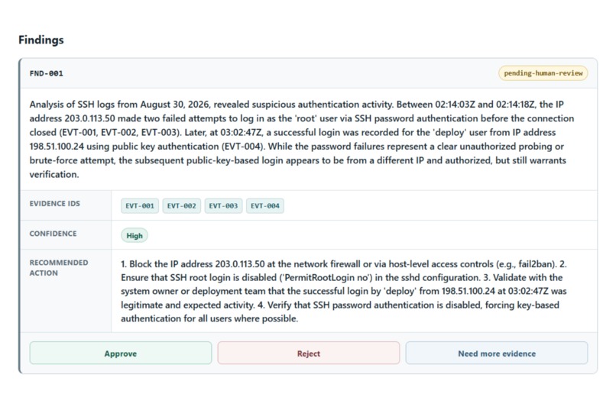Click the Need more evidence button
Image resolution: width=616 pixels, height=410 pixels.
pyautogui.click(x=497, y=353)
